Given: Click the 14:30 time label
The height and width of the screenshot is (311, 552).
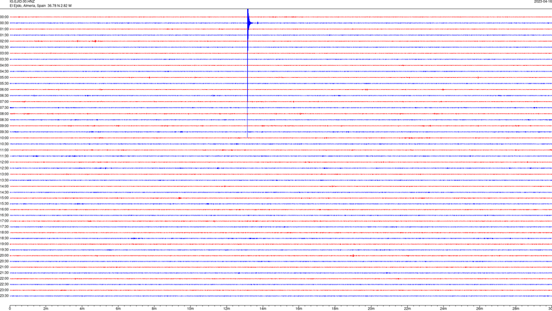Looking at the screenshot, I should (x=4, y=192).
